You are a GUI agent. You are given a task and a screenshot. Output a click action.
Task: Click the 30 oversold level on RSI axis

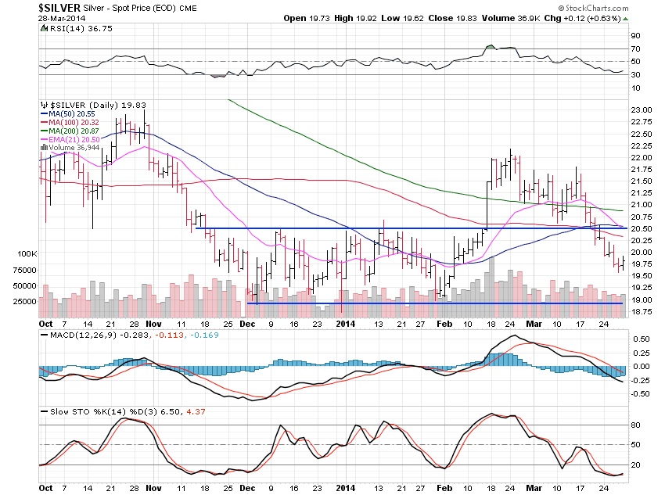(x=635, y=74)
